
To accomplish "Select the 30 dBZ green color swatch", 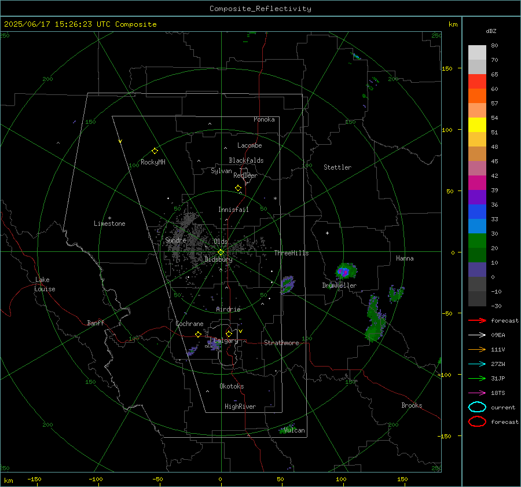I will 477,240.
